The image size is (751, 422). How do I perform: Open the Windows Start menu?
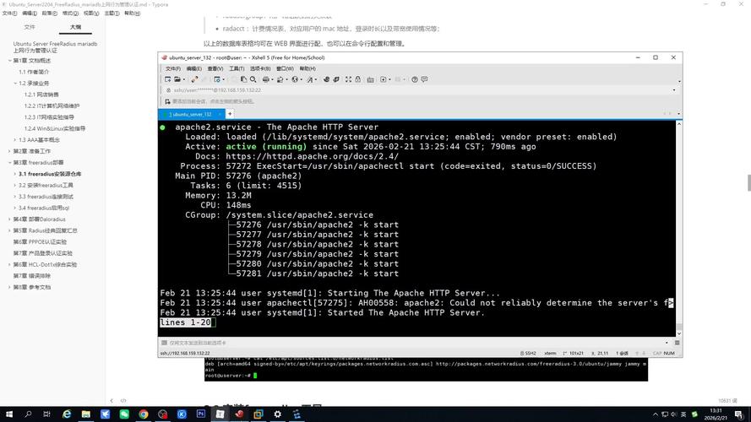point(9,414)
